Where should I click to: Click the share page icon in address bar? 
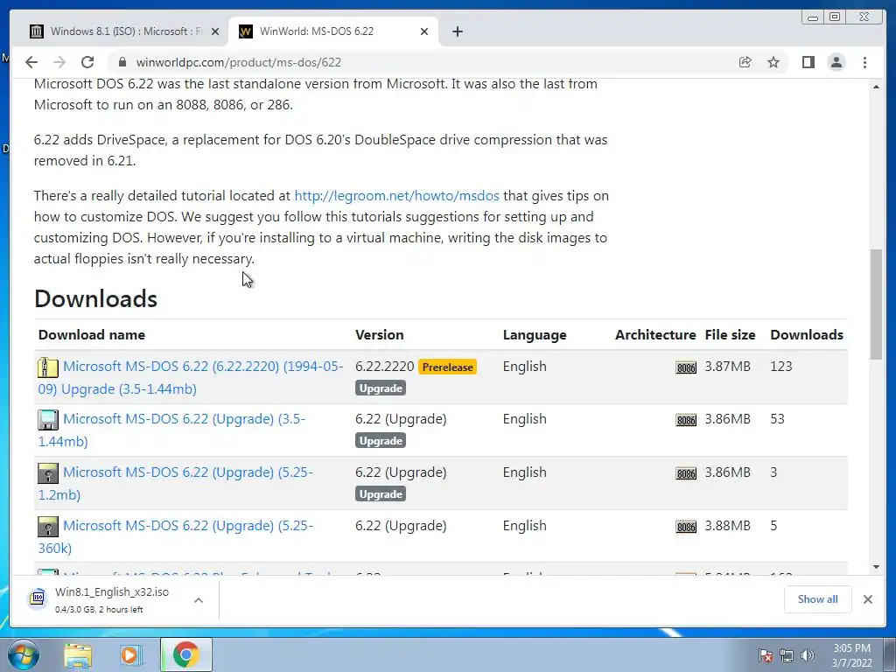(745, 62)
